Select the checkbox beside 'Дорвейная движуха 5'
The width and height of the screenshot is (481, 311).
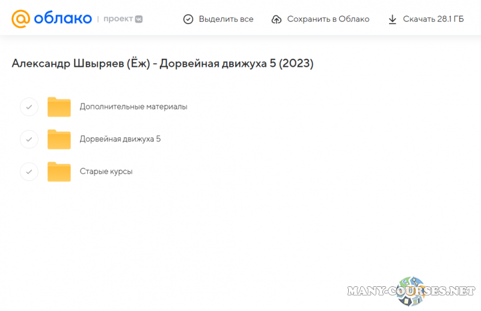(29, 139)
